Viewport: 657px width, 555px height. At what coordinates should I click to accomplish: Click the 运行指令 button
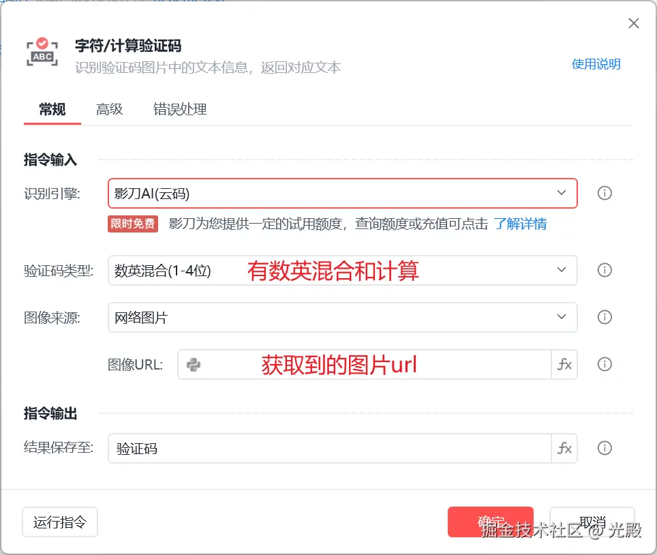[x=60, y=522]
